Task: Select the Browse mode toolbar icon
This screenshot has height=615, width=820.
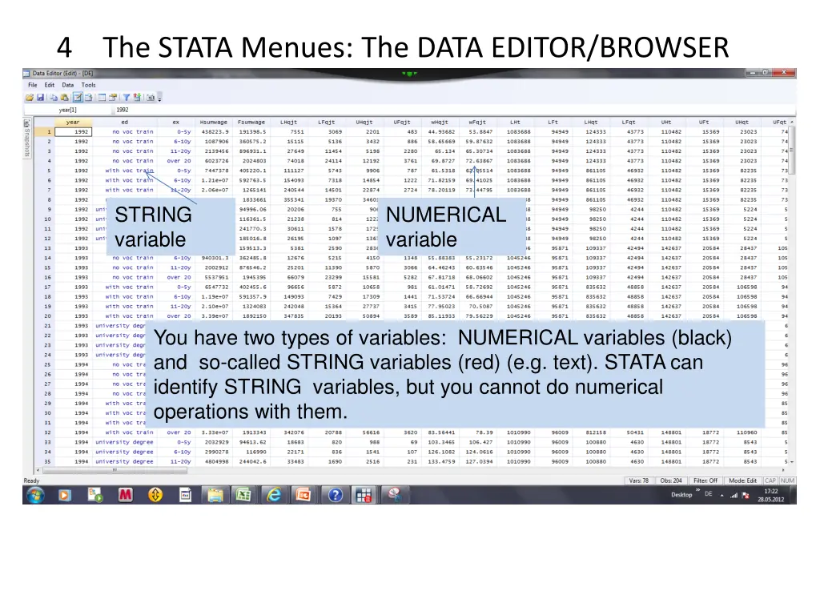Action: pos(88,97)
